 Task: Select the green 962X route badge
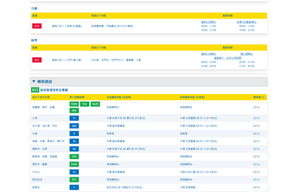(x=95, y=104)
